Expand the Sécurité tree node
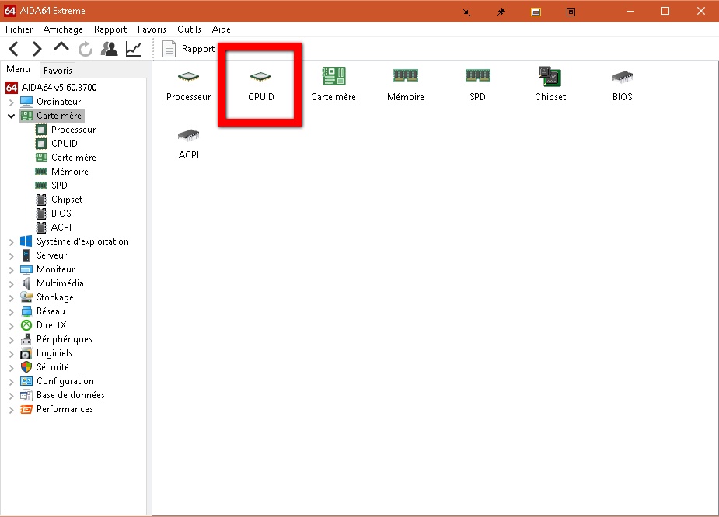Screen dimensions: 719x517 coord(12,367)
